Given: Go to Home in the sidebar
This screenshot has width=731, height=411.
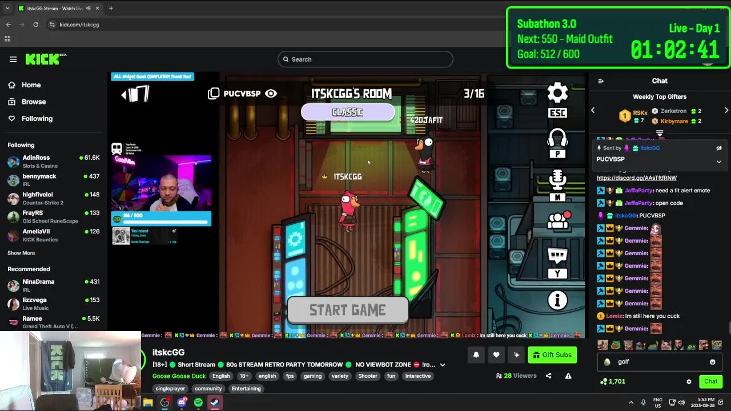Looking at the screenshot, I should tap(31, 85).
